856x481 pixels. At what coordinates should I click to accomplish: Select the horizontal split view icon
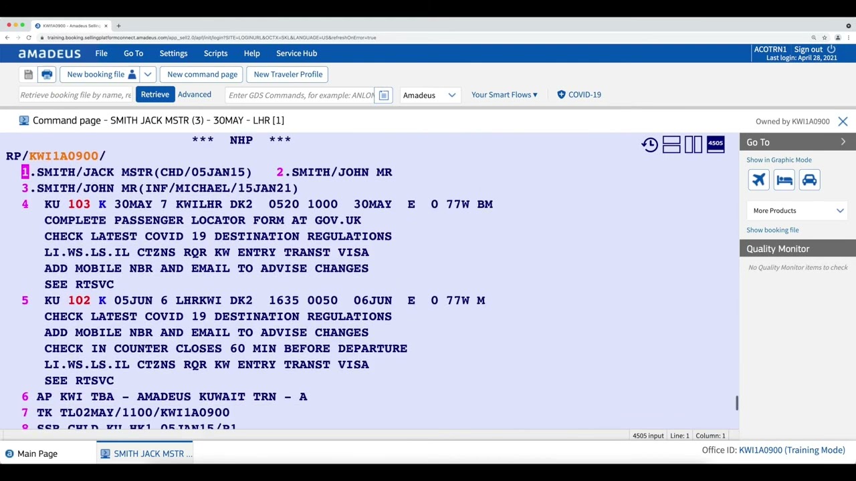pyautogui.click(x=671, y=144)
